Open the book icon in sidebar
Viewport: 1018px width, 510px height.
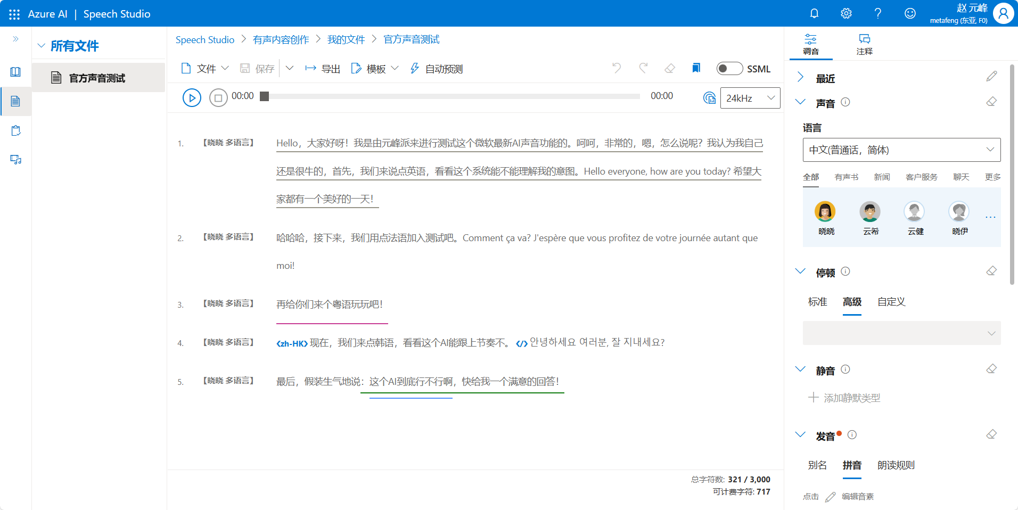coord(15,72)
